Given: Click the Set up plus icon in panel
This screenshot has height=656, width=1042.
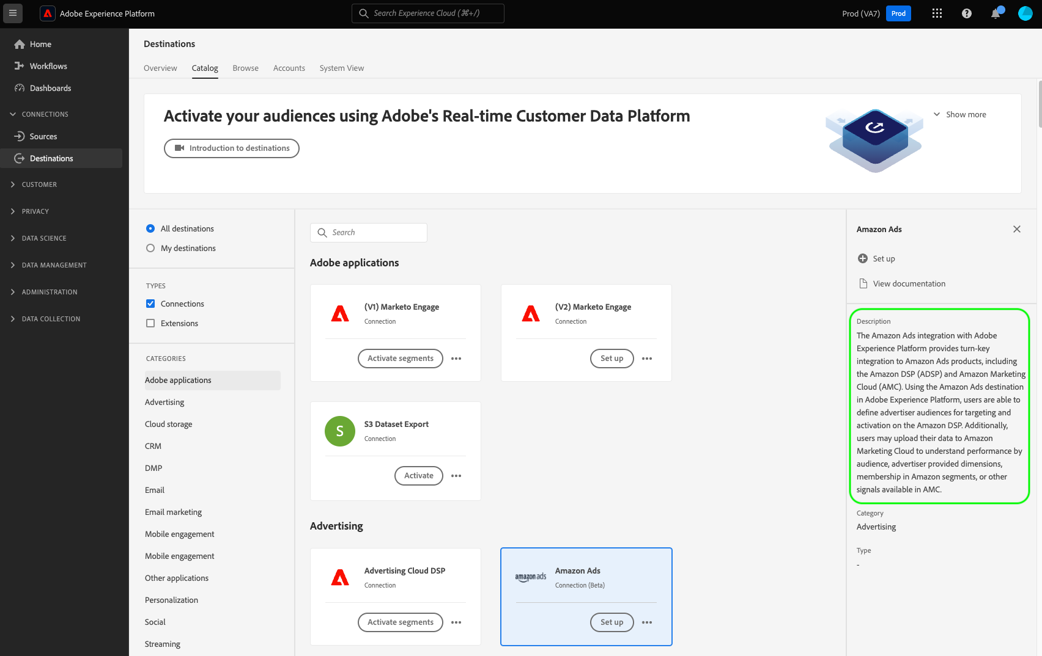Looking at the screenshot, I should coord(863,258).
